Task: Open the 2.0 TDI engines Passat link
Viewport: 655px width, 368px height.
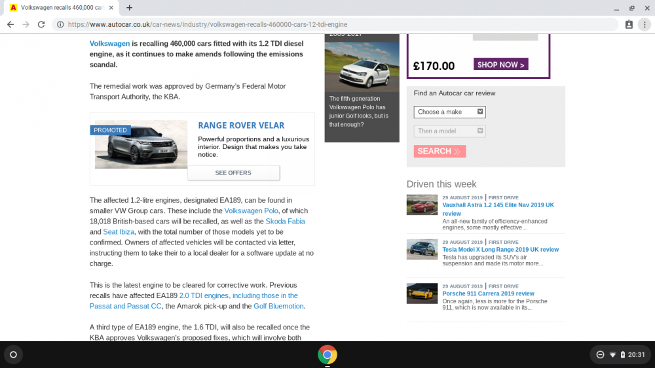Action: pos(193,301)
